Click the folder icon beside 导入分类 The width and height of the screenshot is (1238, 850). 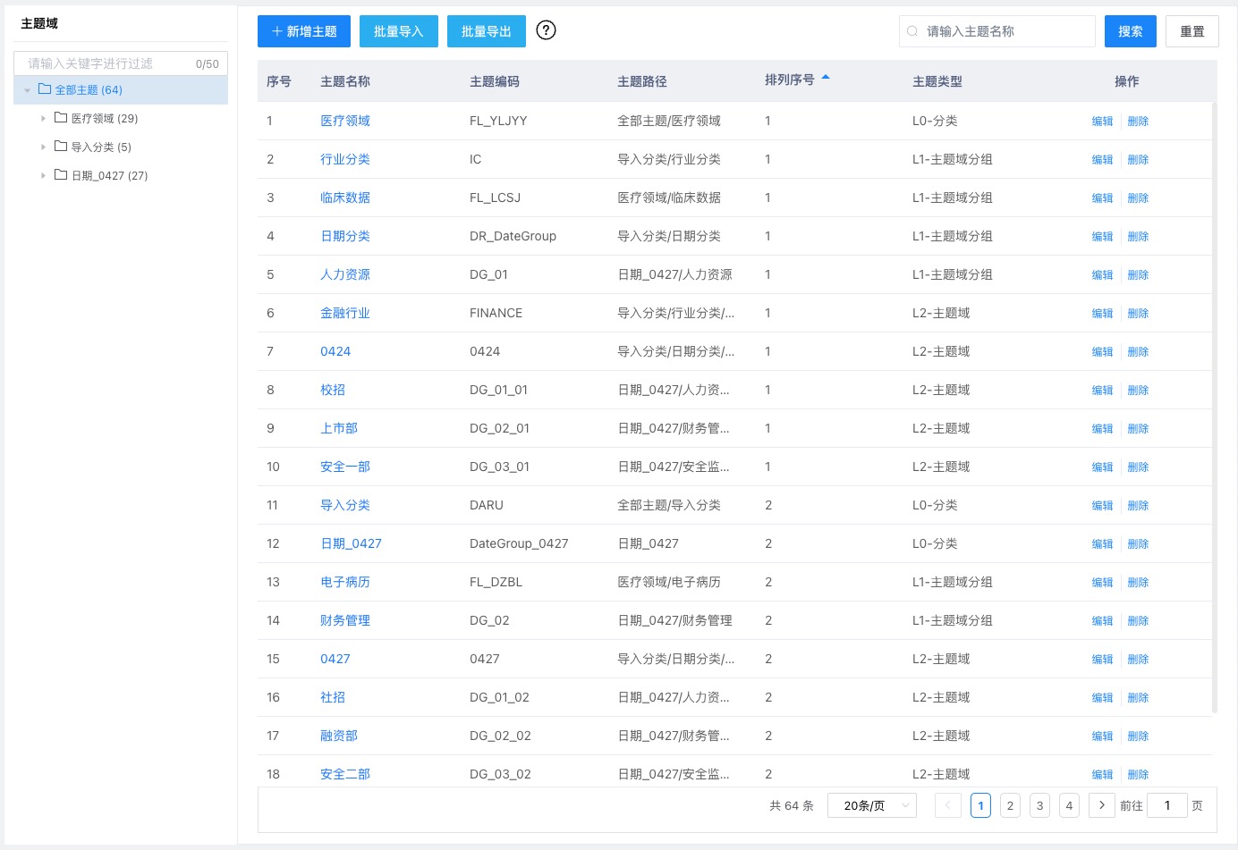62,147
